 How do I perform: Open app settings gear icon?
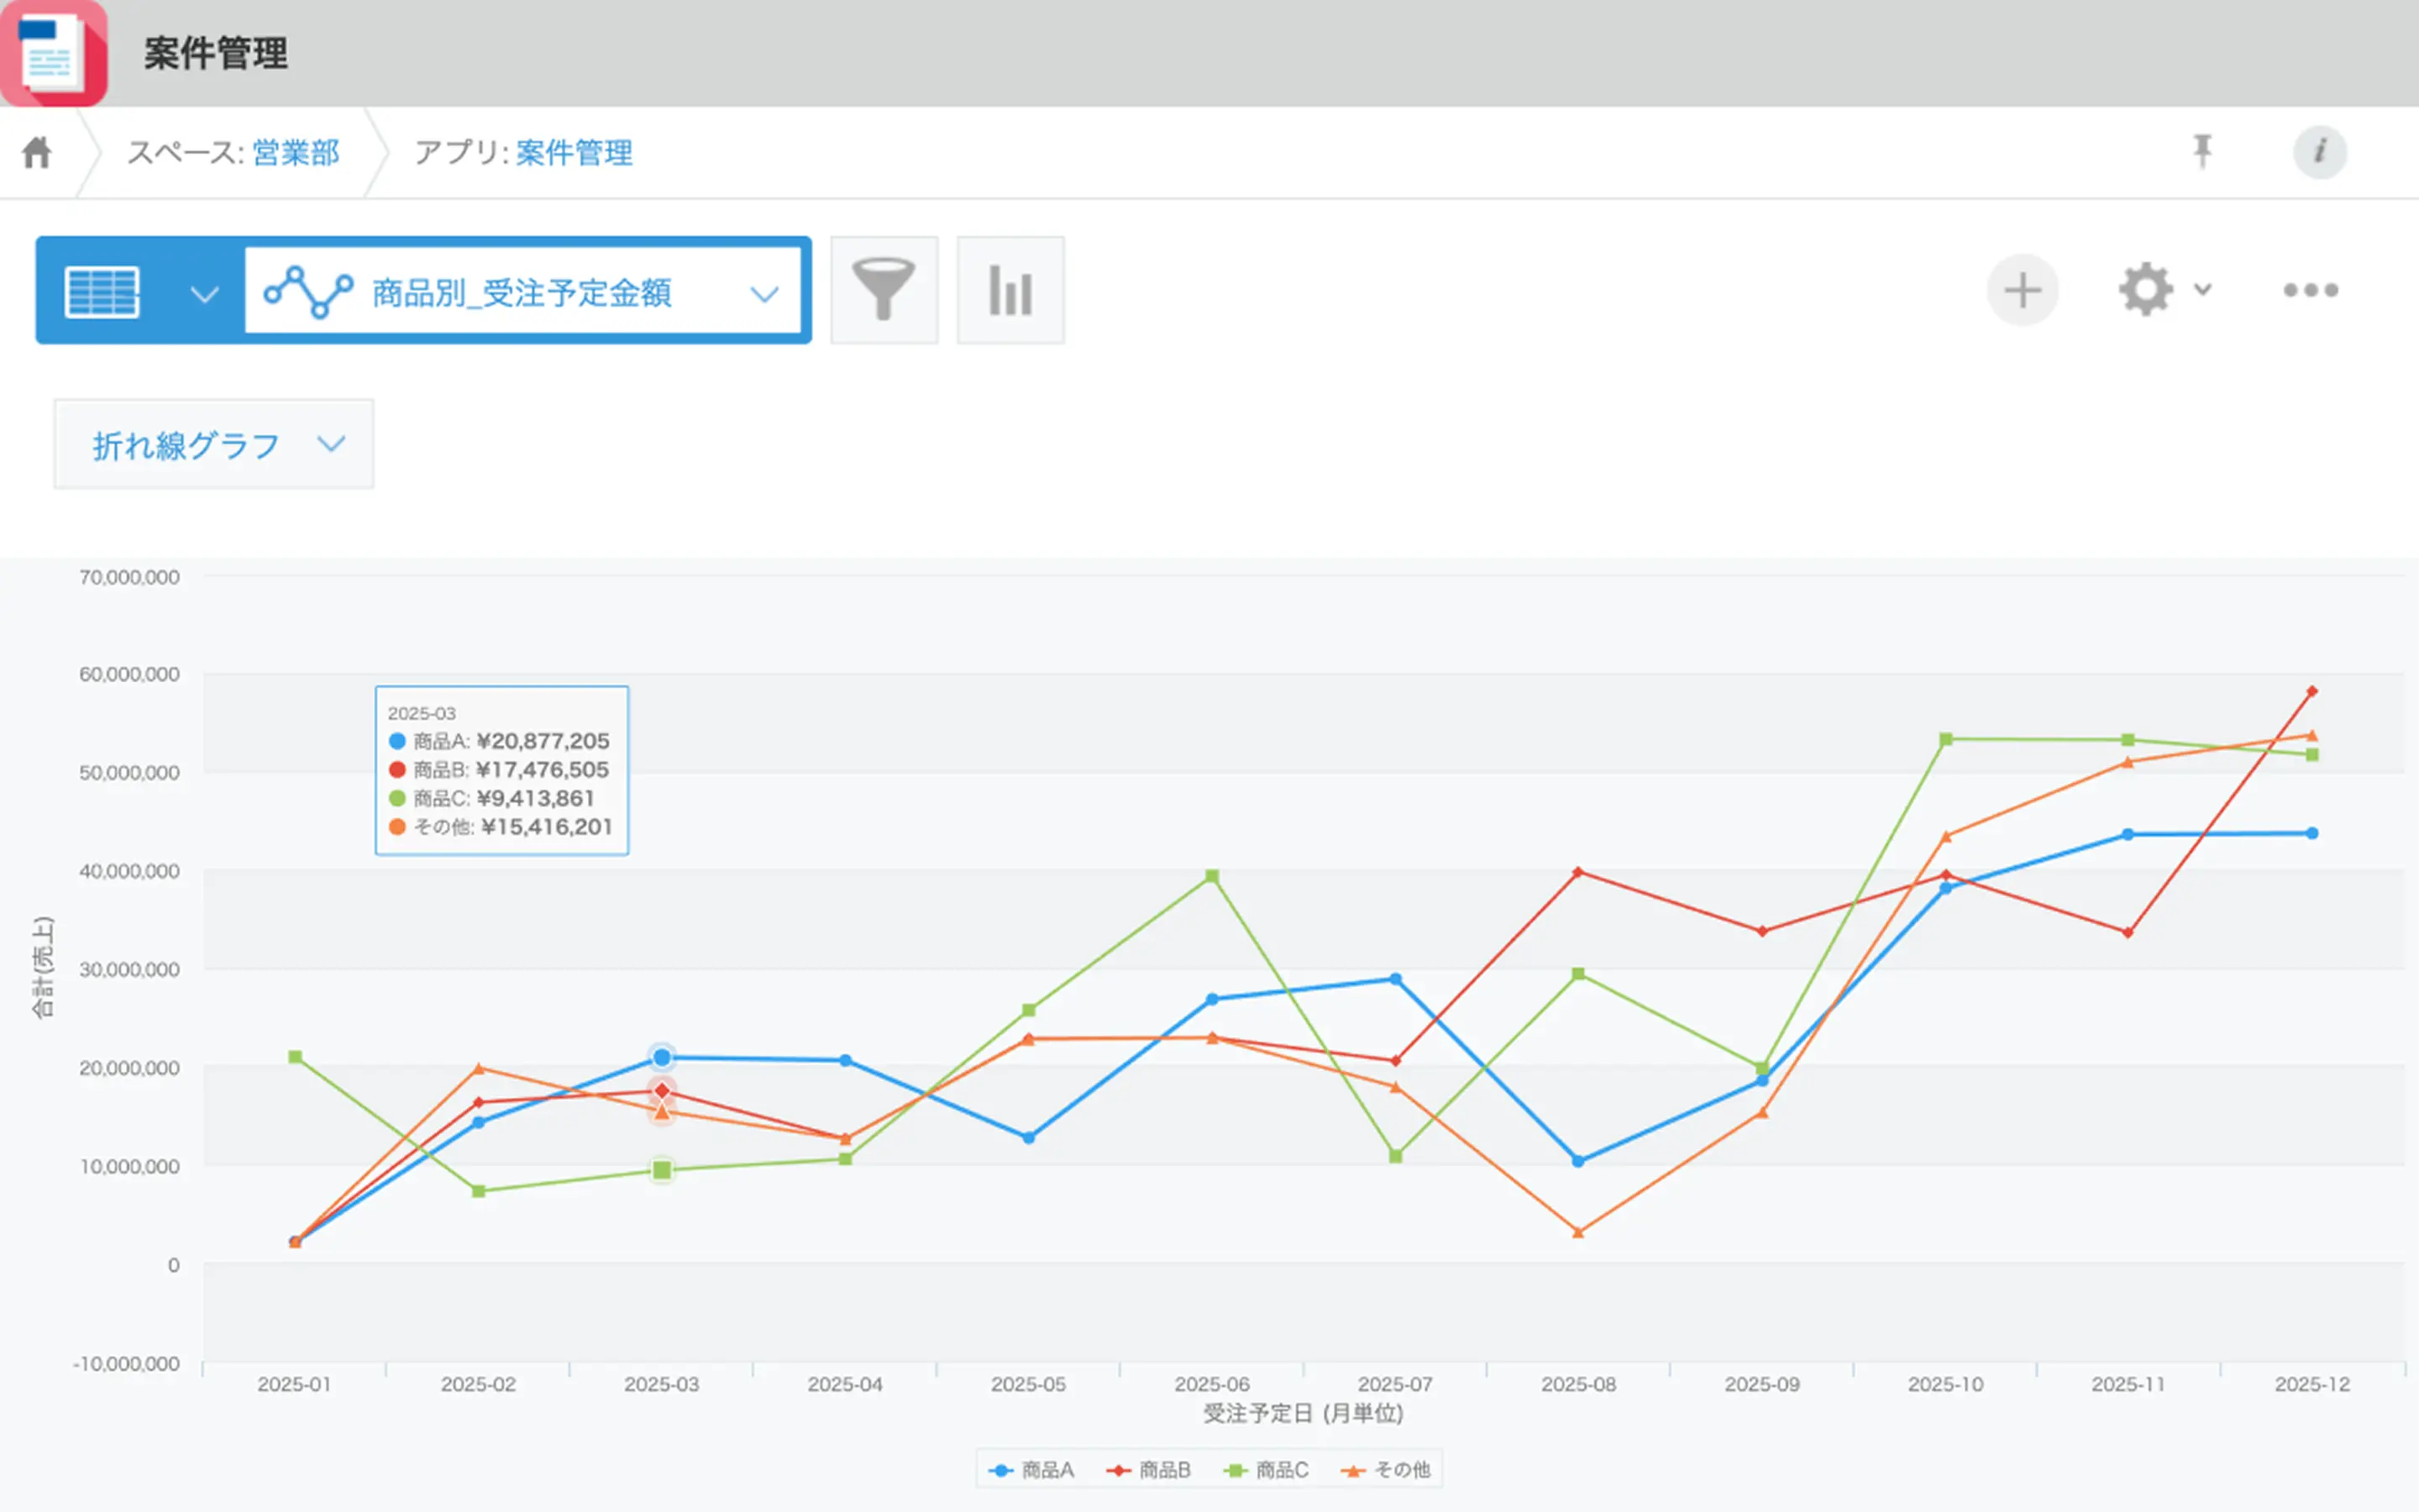tap(2146, 290)
